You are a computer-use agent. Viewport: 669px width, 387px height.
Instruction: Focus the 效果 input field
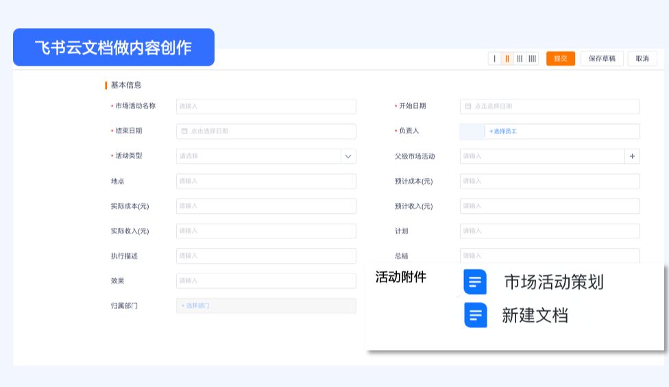[266, 281]
